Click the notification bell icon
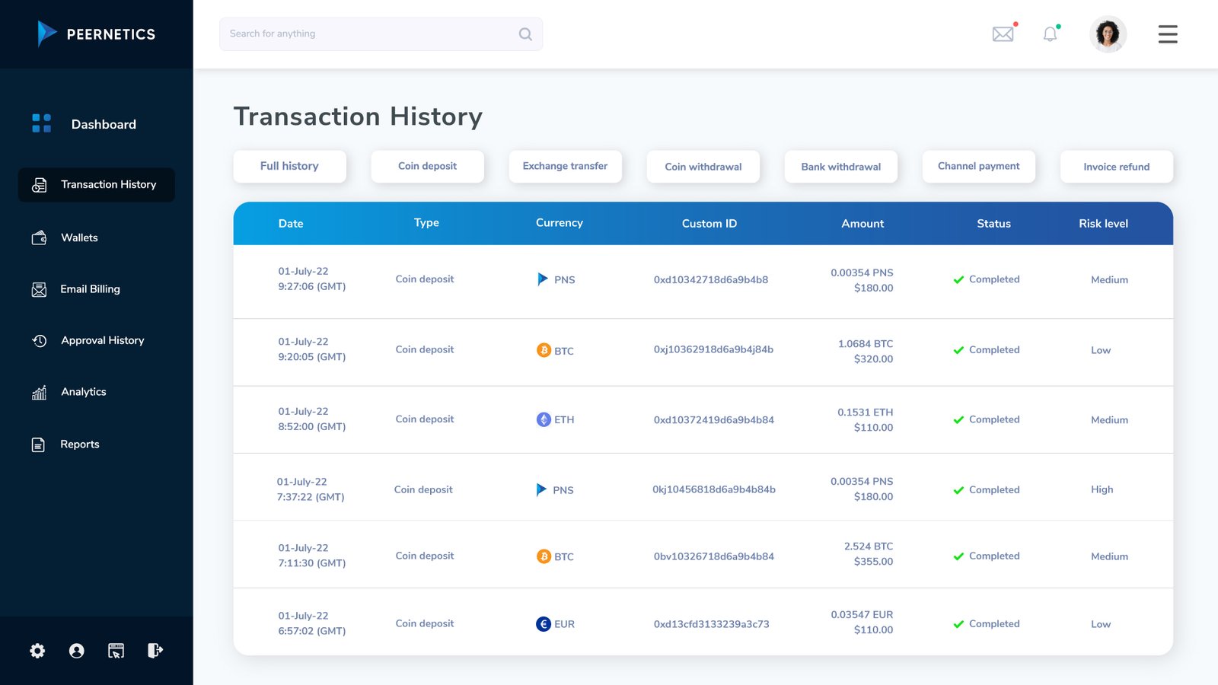This screenshot has width=1218, height=685. pos(1050,34)
